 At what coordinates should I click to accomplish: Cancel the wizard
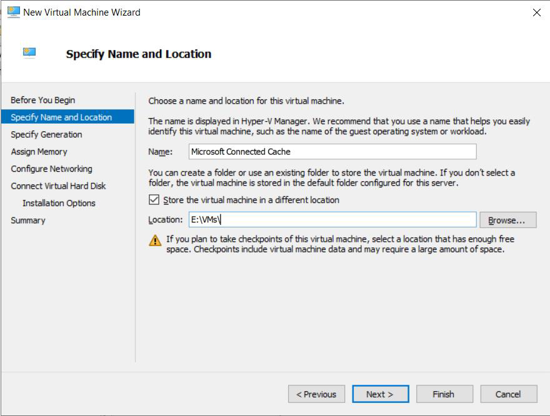(509, 394)
